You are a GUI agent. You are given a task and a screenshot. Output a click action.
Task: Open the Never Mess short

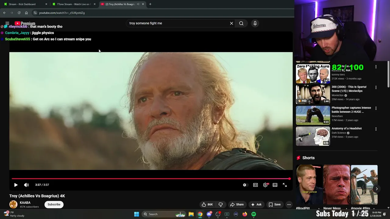337,185
